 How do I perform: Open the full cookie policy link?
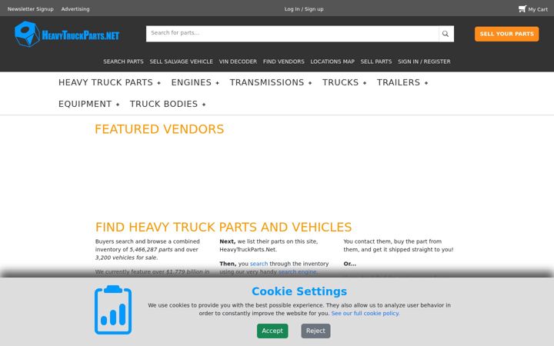[x=365, y=313]
